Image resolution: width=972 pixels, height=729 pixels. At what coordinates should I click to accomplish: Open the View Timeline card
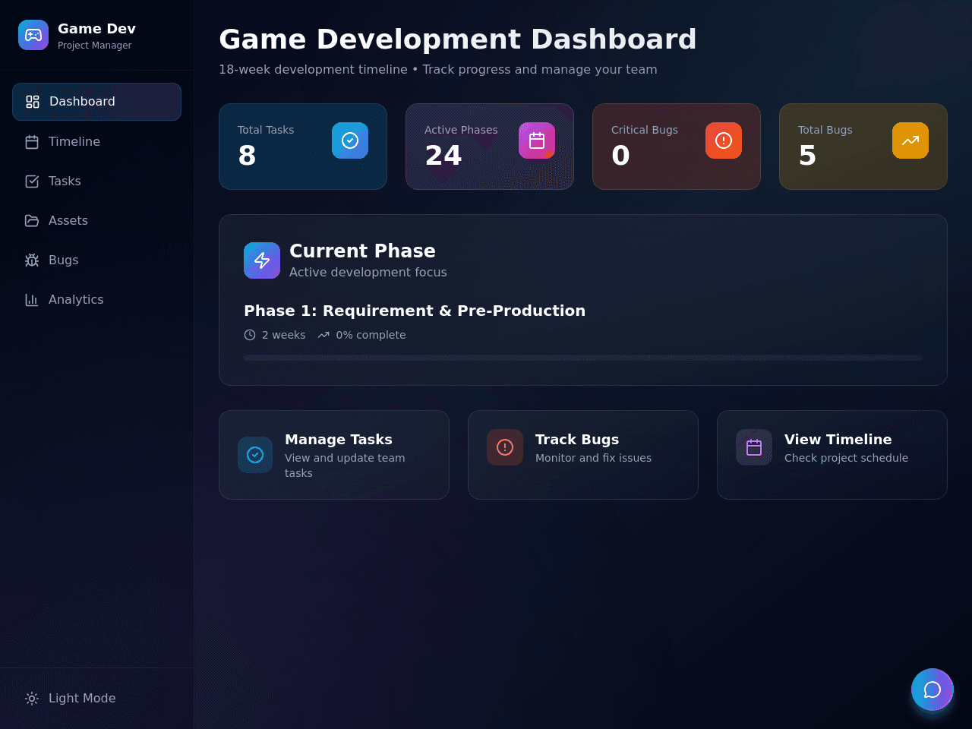pos(832,455)
